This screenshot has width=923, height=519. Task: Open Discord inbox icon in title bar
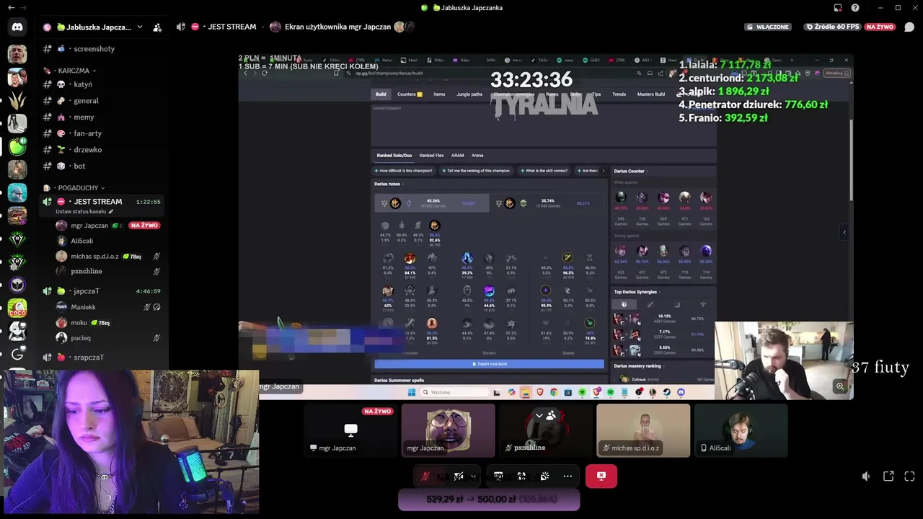pyautogui.click(x=838, y=8)
